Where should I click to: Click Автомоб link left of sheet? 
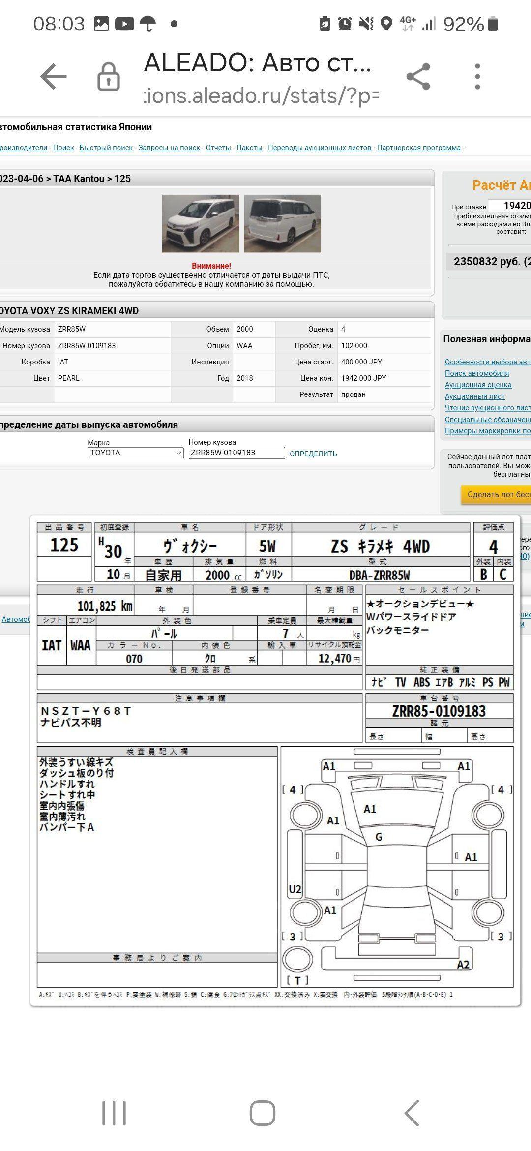coord(16,619)
